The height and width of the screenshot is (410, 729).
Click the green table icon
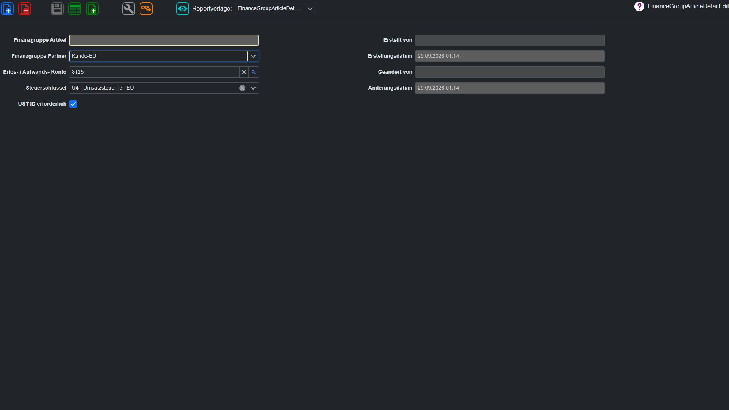point(75,9)
